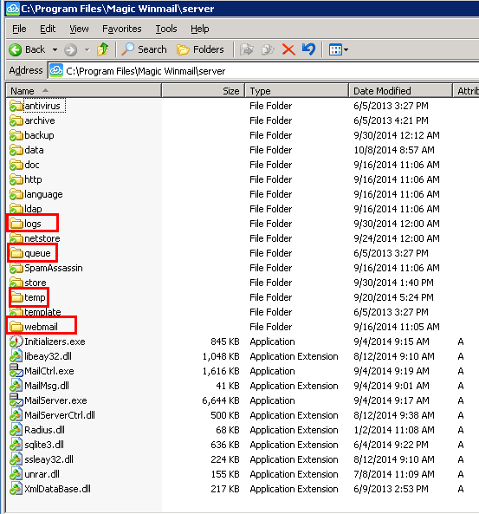The width and height of the screenshot is (479, 514).
Task: Sort by Date Modified column header
Action: pyautogui.click(x=400, y=91)
